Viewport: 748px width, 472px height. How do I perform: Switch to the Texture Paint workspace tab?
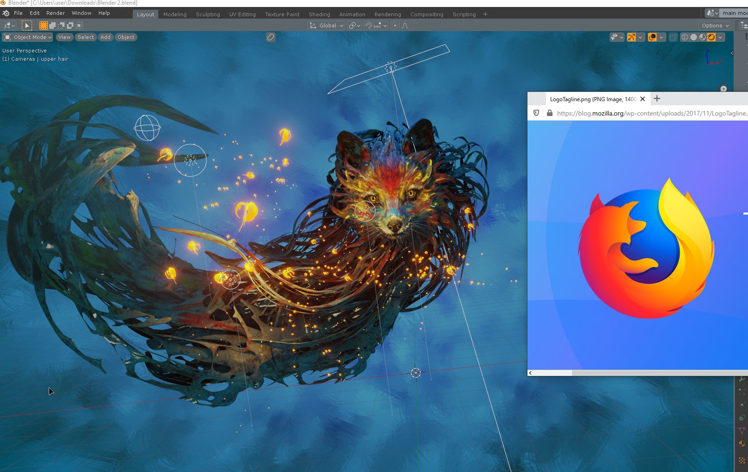click(282, 14)
